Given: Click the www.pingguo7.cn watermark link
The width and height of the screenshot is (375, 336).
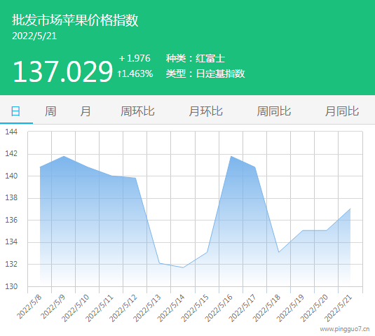Looking at the screenshot, I should [x=345, y=329].
